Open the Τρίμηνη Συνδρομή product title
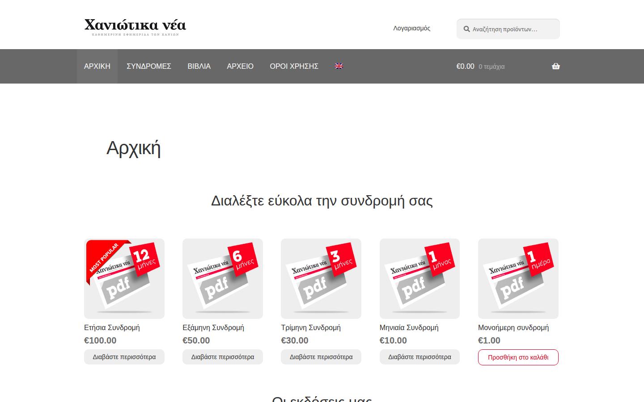Viewport: 644px width, 402px height. click(311, 327)
